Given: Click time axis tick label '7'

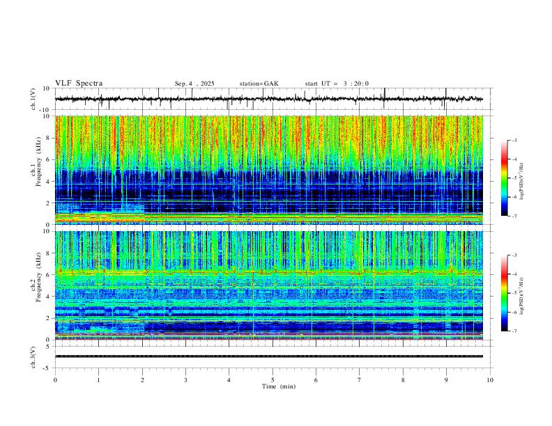Looking at the screenshot, I should [360, 380].
